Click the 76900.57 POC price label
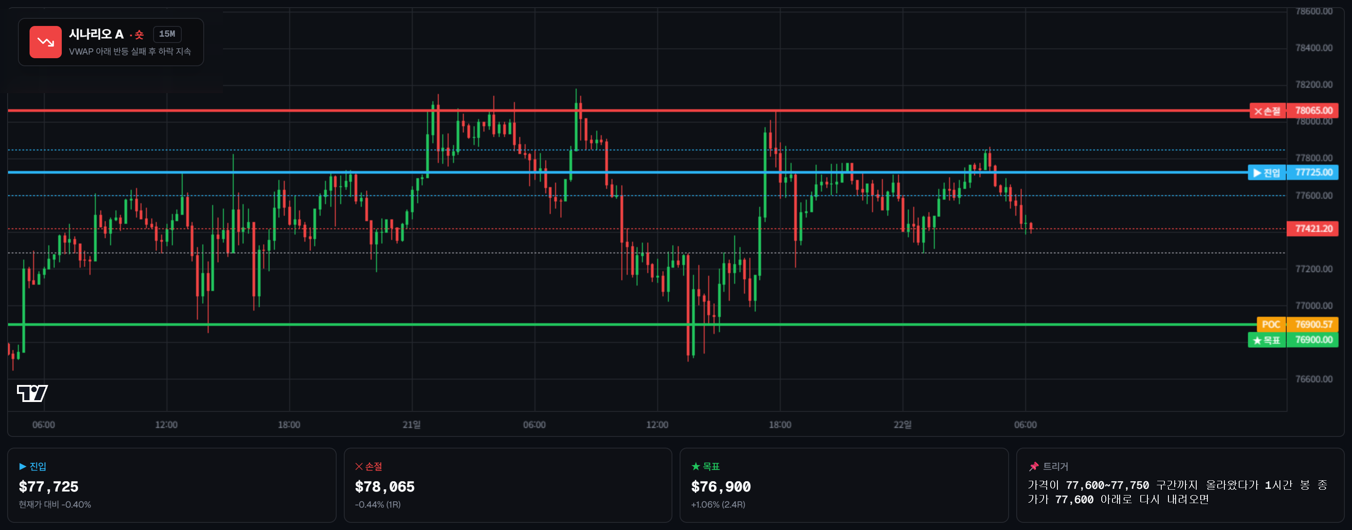1352x530 pixels. (x=1313, y=324)
